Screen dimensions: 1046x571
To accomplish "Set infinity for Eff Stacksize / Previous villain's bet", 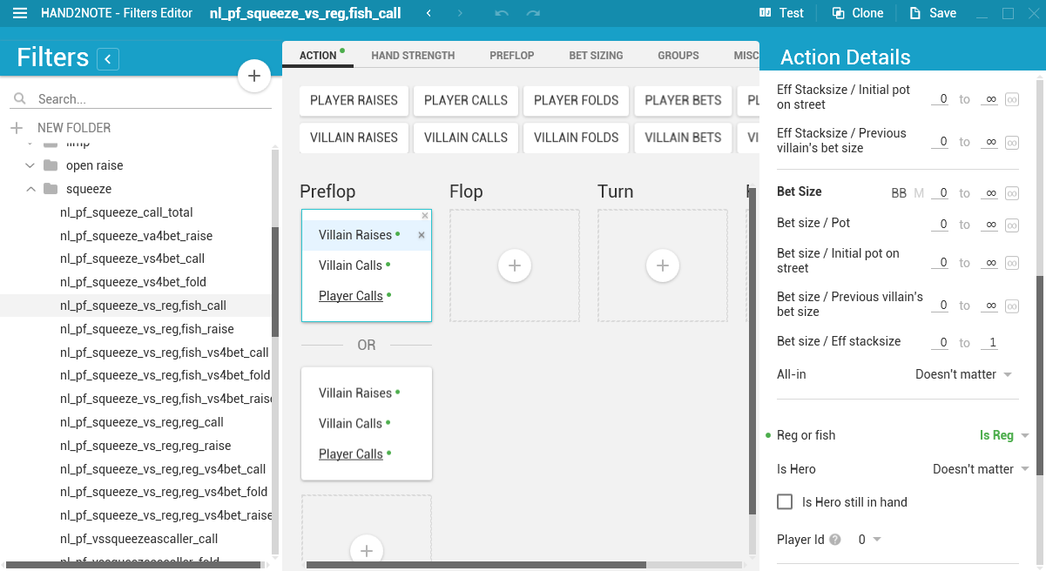I will pos(1012,142).
